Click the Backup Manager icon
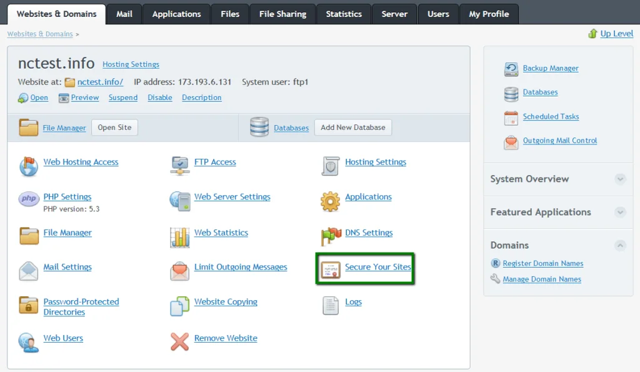Screen dimensions: 640x372 point(511,69)
